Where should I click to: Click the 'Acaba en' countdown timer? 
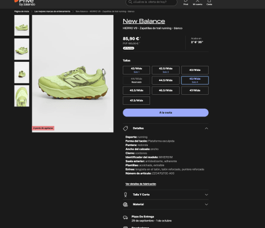coord(197,40)
